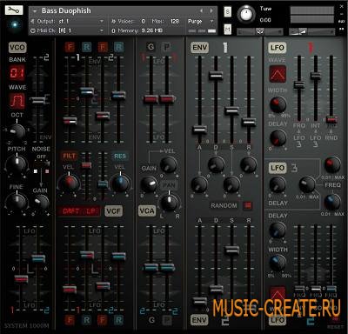Click the red VEL knob under FILT
The image size is (348, 334).
[x=69, y=183]
